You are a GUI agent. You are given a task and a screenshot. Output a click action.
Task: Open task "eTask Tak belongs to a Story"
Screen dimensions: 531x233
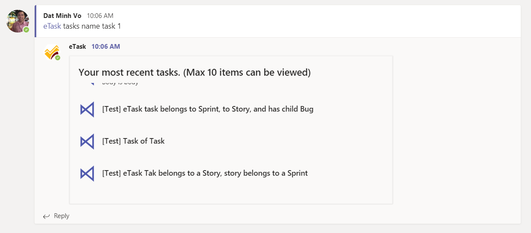coord(205,173)
